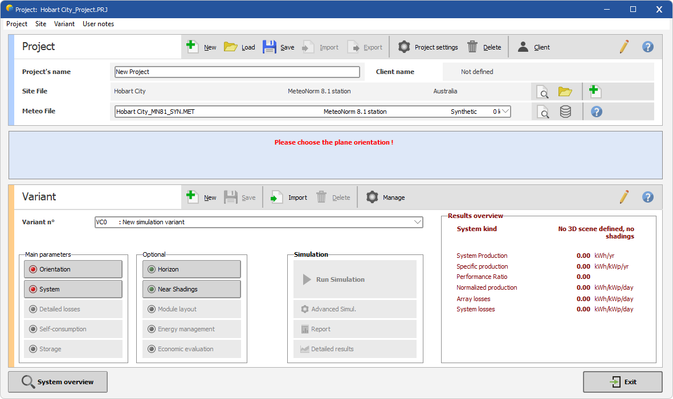Open meteo database icon
Viewport: 673px width, 399px height.
(x=565, y=112)
